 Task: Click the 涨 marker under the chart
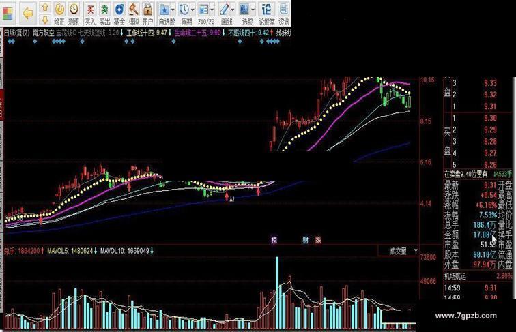tap(318, 240)
